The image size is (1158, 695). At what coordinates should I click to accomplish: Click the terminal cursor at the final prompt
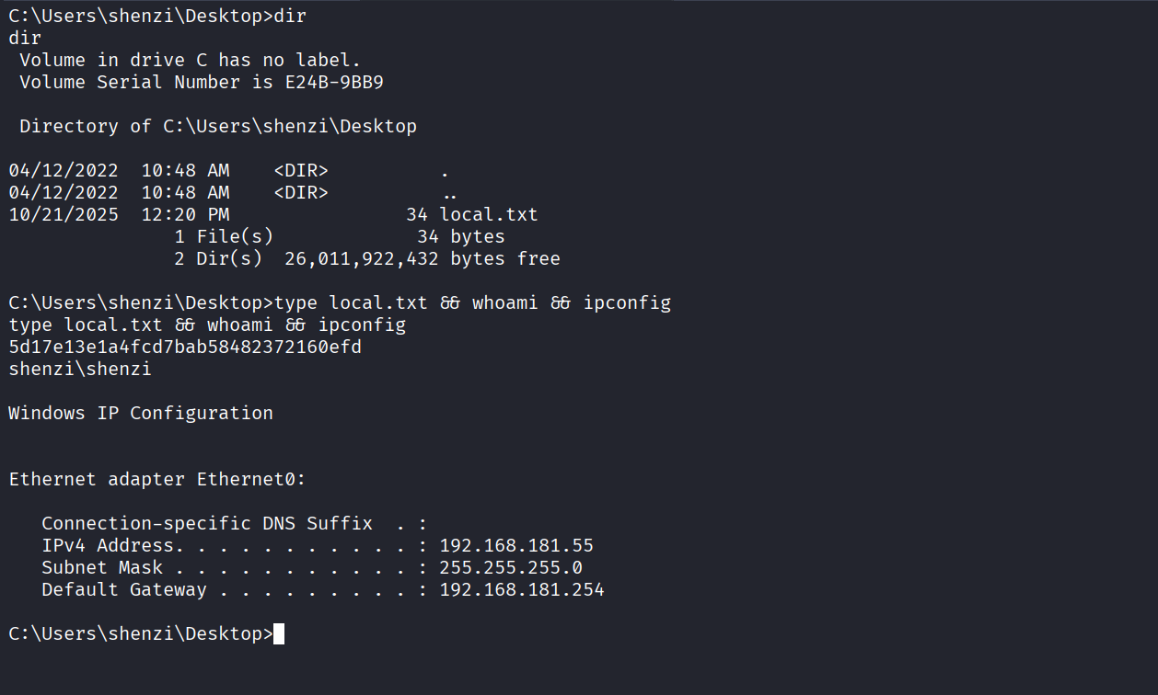coord(279,633)
